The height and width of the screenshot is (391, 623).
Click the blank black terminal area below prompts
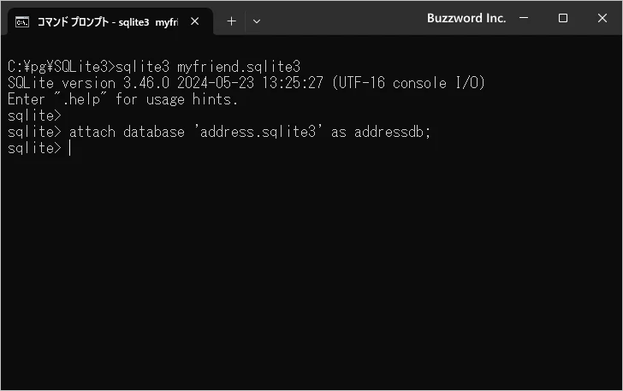click(311, 274)
